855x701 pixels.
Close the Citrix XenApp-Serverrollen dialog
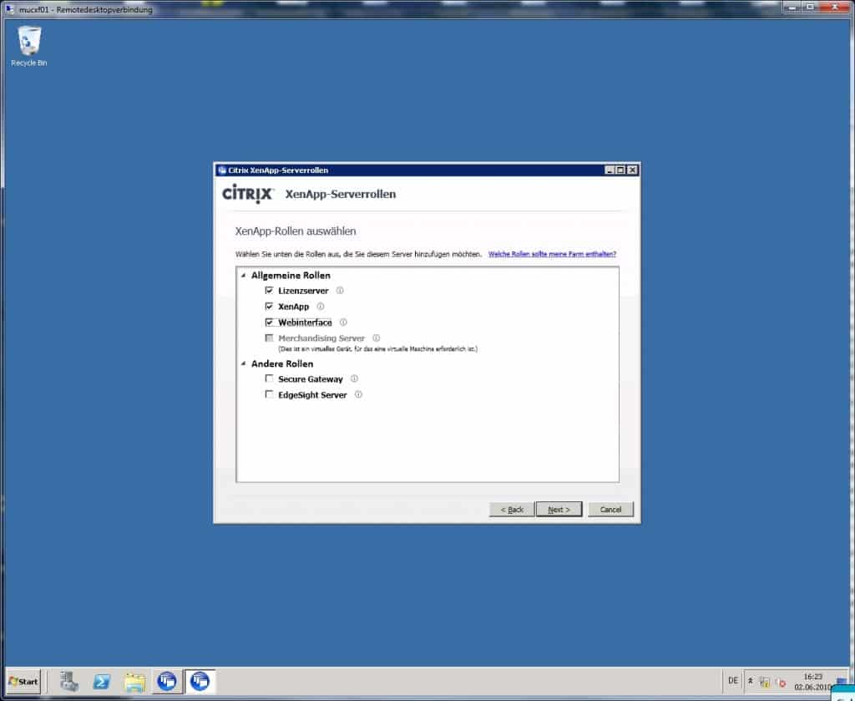632,170
